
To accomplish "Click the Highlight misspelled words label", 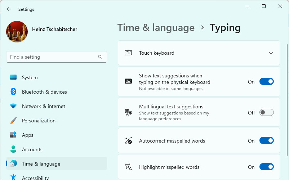I will (169, 167).
